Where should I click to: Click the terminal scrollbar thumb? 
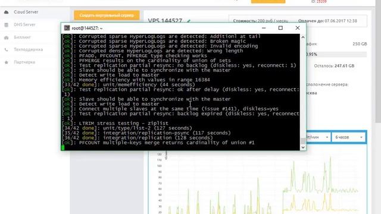click(303, 141)
